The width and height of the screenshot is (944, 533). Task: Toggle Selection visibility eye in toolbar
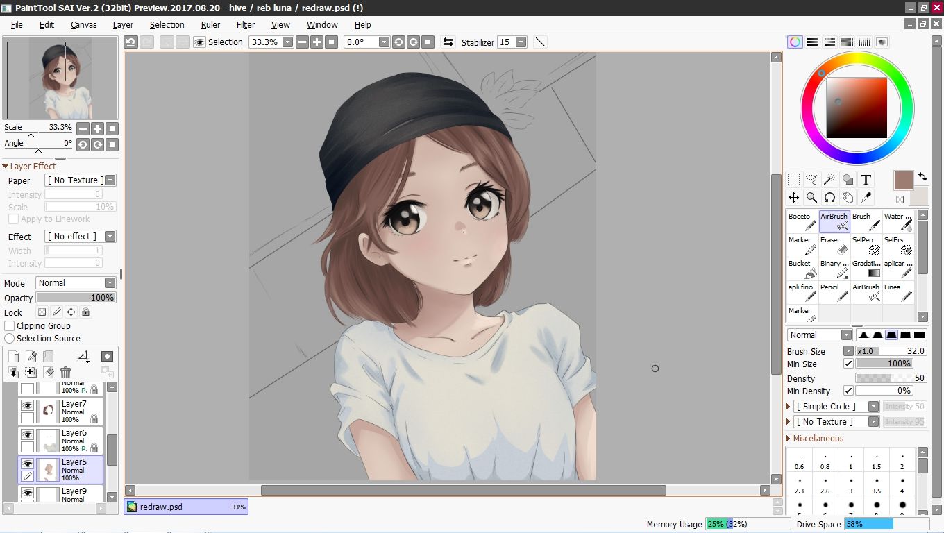[200, 42]
